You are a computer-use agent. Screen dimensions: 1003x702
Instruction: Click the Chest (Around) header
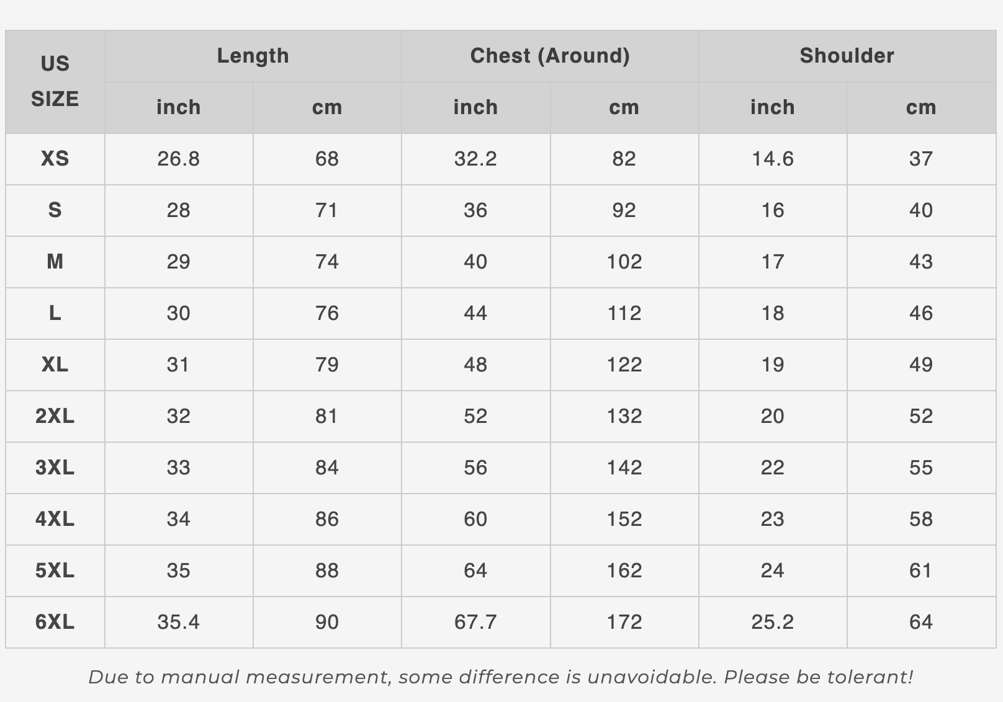click(x=550, y=56)
